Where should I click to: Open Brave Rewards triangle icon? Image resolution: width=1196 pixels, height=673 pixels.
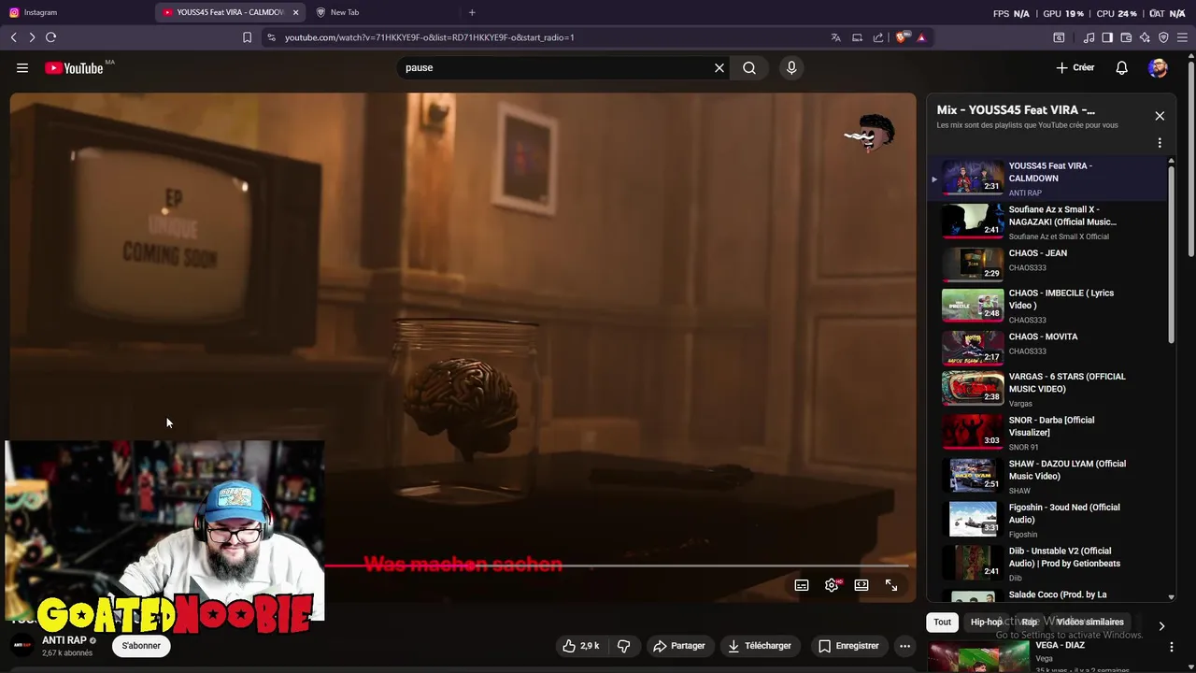(x=921, y=37)
